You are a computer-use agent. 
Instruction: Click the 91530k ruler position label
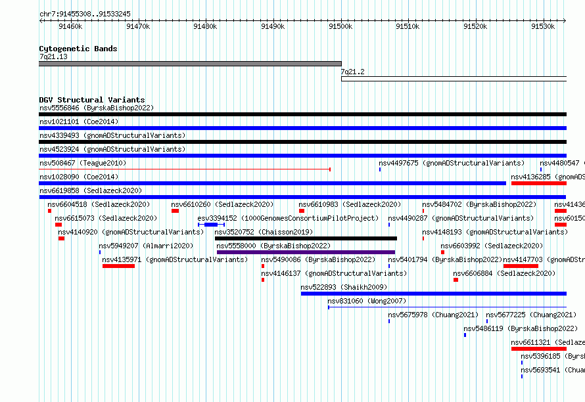[543, 26]
